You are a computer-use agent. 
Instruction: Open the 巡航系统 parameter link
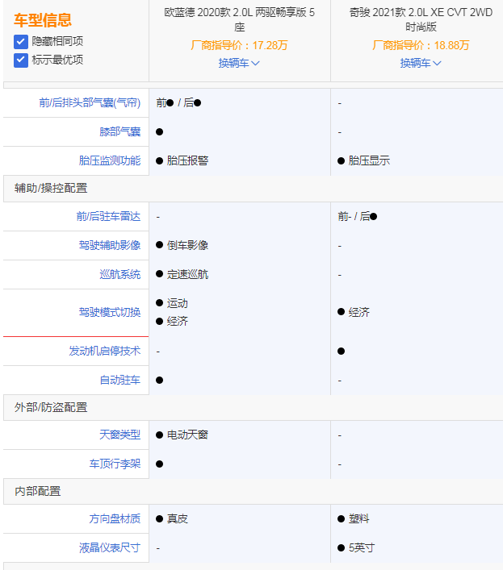[119, 274]
